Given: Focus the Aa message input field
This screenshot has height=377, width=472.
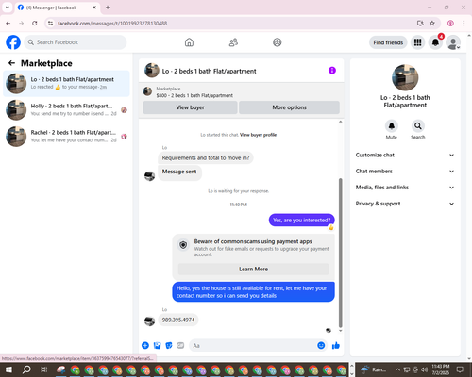Looking at the screenshot, I should [252, 345].
